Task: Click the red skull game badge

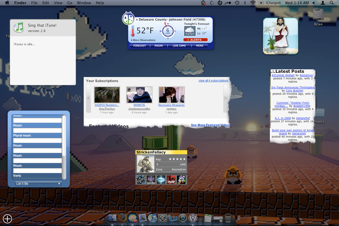Action: coord(171,179)
